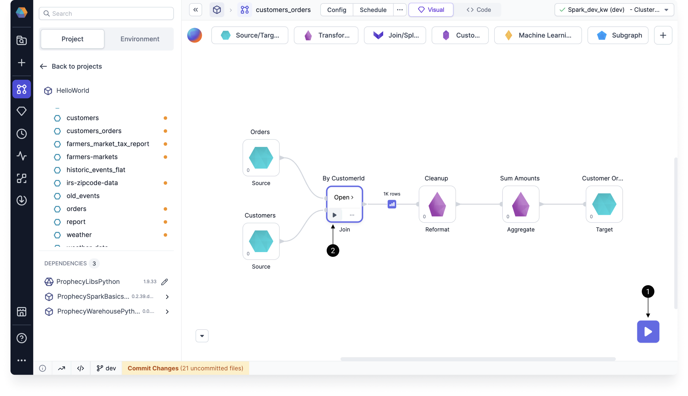Edit ProphecyLibsPython version pencil icon

click(x=165, y=282)
